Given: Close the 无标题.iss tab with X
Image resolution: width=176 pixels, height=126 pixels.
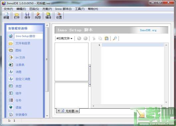Looking at the screenshot, I should pos(58,111).
